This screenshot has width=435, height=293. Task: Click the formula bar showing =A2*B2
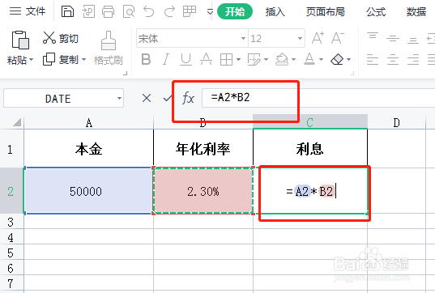(x=318, y=98)
